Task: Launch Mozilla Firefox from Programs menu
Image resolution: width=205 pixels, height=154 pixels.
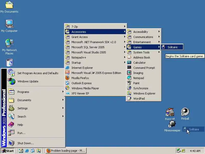Action: pyautogui.click(x=95, y=78)
